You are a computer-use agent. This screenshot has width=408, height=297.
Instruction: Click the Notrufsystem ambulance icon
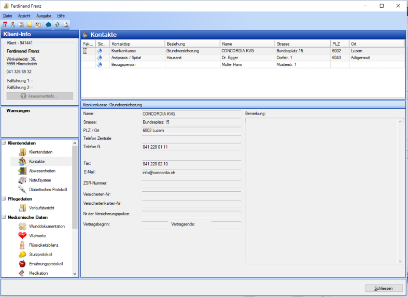22,180
